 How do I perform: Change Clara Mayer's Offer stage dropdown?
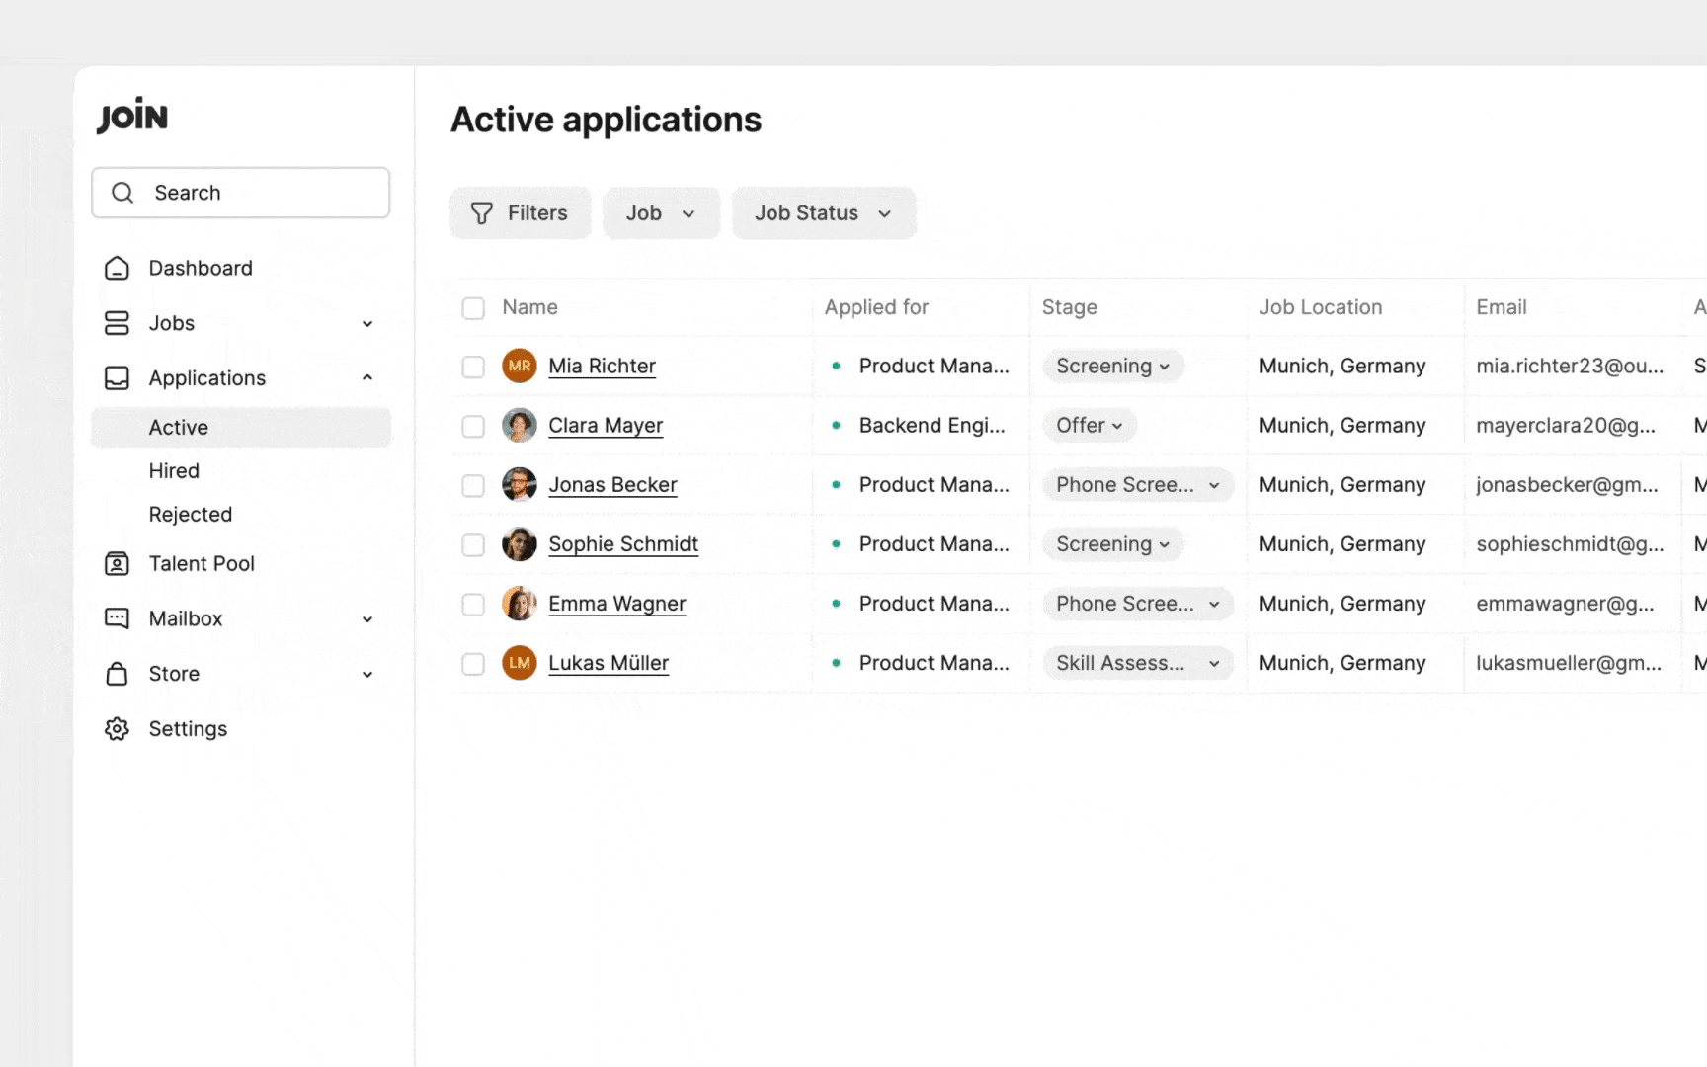1089,426
